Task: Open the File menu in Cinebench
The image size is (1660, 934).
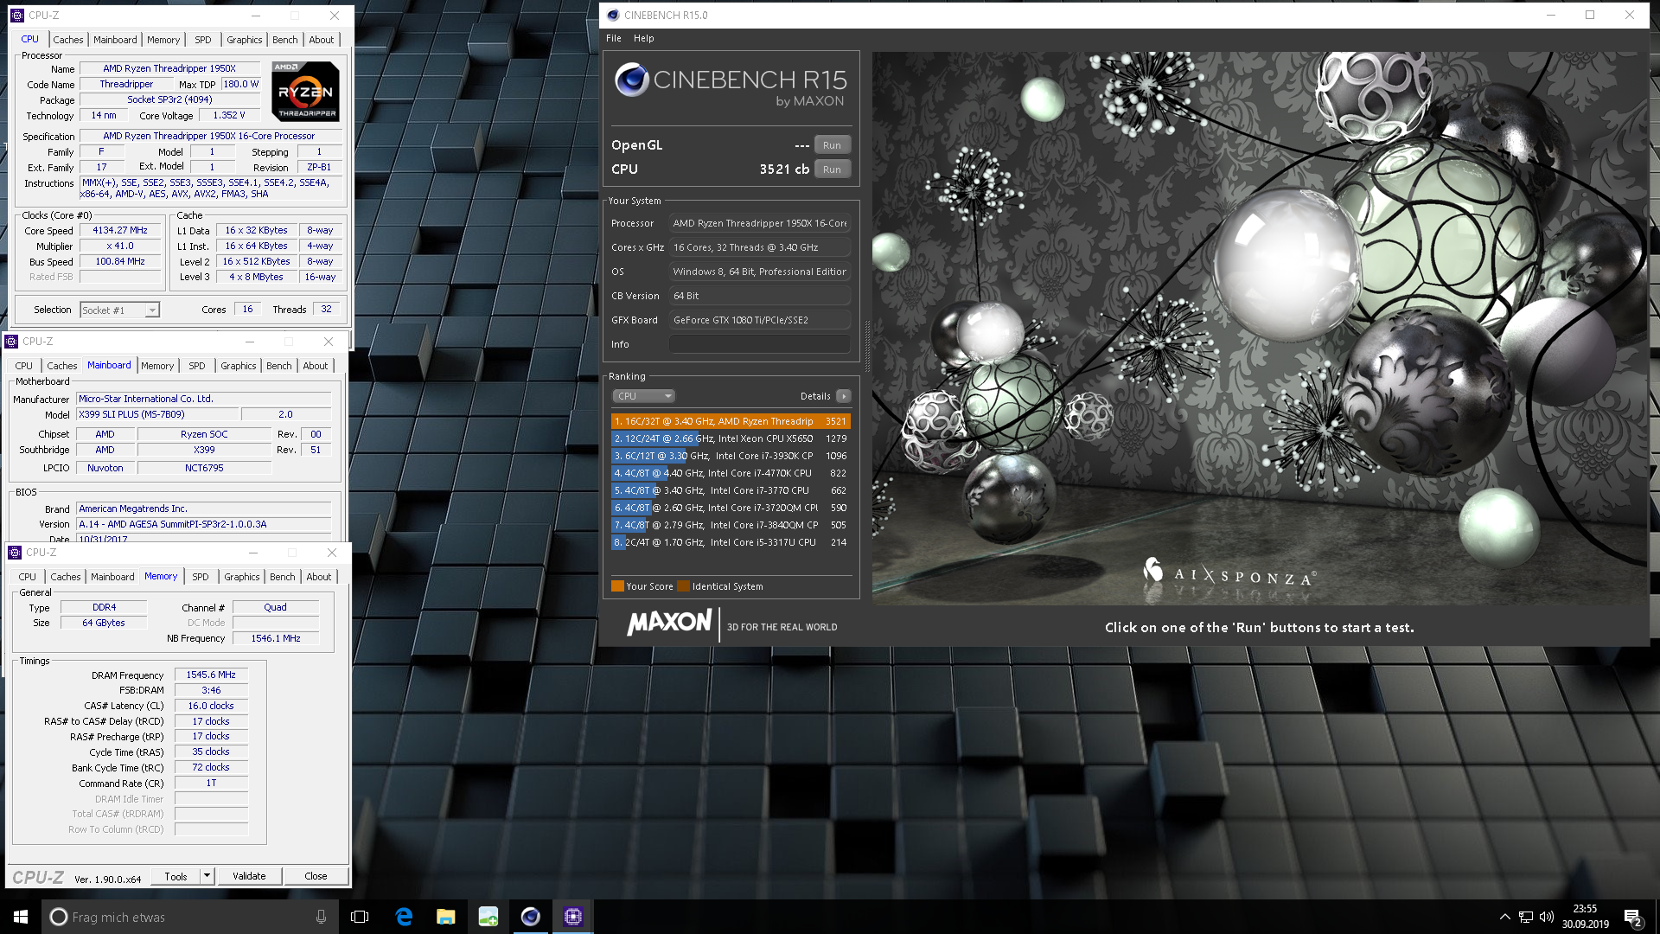Action: click(x=614, y=38)
